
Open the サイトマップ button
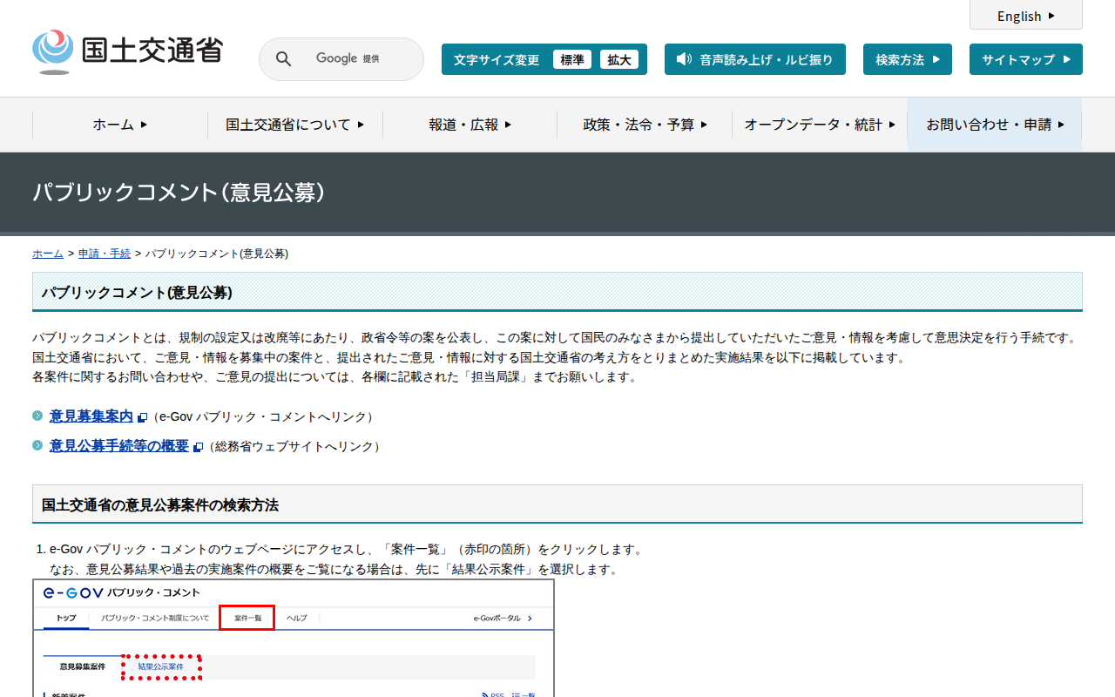click(1025, 59)
